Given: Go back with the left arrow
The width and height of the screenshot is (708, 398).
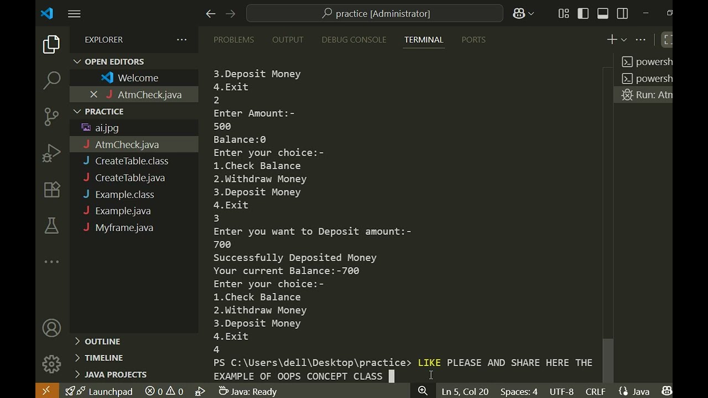Looking at the screenshot, I should (211, 14).
